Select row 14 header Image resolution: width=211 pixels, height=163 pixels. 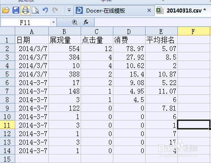7,150
